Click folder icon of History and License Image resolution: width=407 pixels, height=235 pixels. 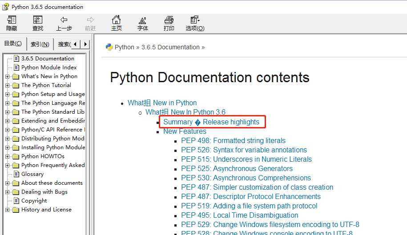click(16, 210)
